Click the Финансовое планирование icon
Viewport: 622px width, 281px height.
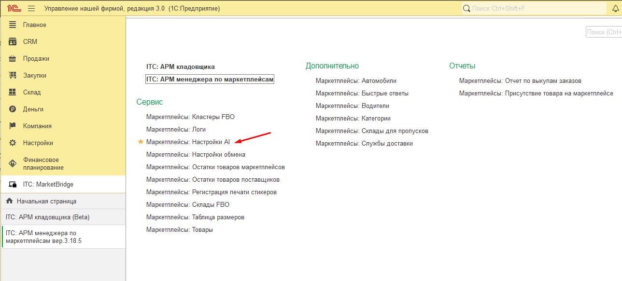[13, 163]
